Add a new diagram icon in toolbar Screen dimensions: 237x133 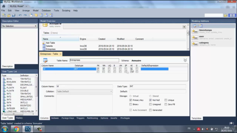31,15
